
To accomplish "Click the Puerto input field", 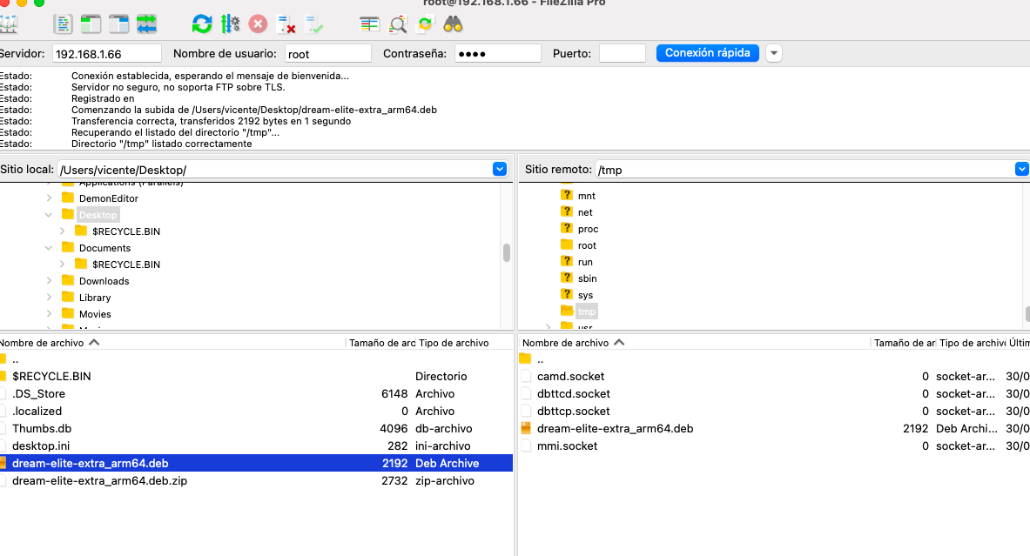I will click(x=623, y=54).
